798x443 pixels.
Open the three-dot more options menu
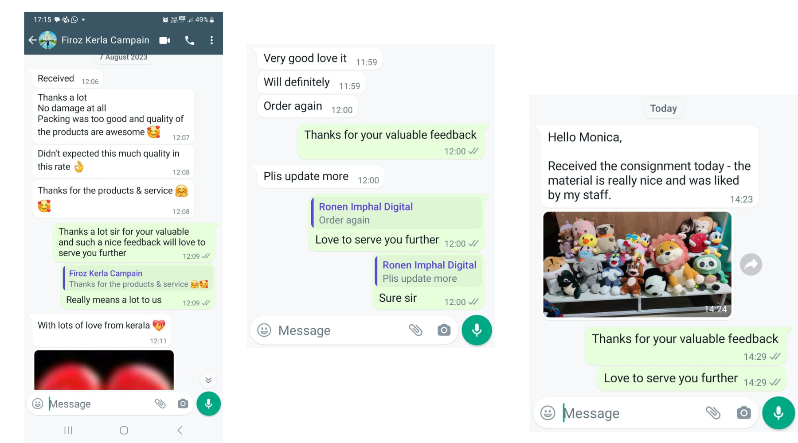[211, 40]
